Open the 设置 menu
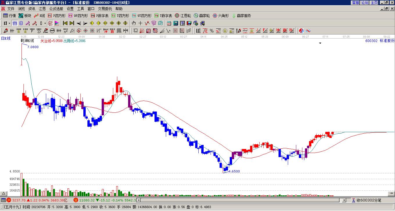 click(x=70, y=9)
